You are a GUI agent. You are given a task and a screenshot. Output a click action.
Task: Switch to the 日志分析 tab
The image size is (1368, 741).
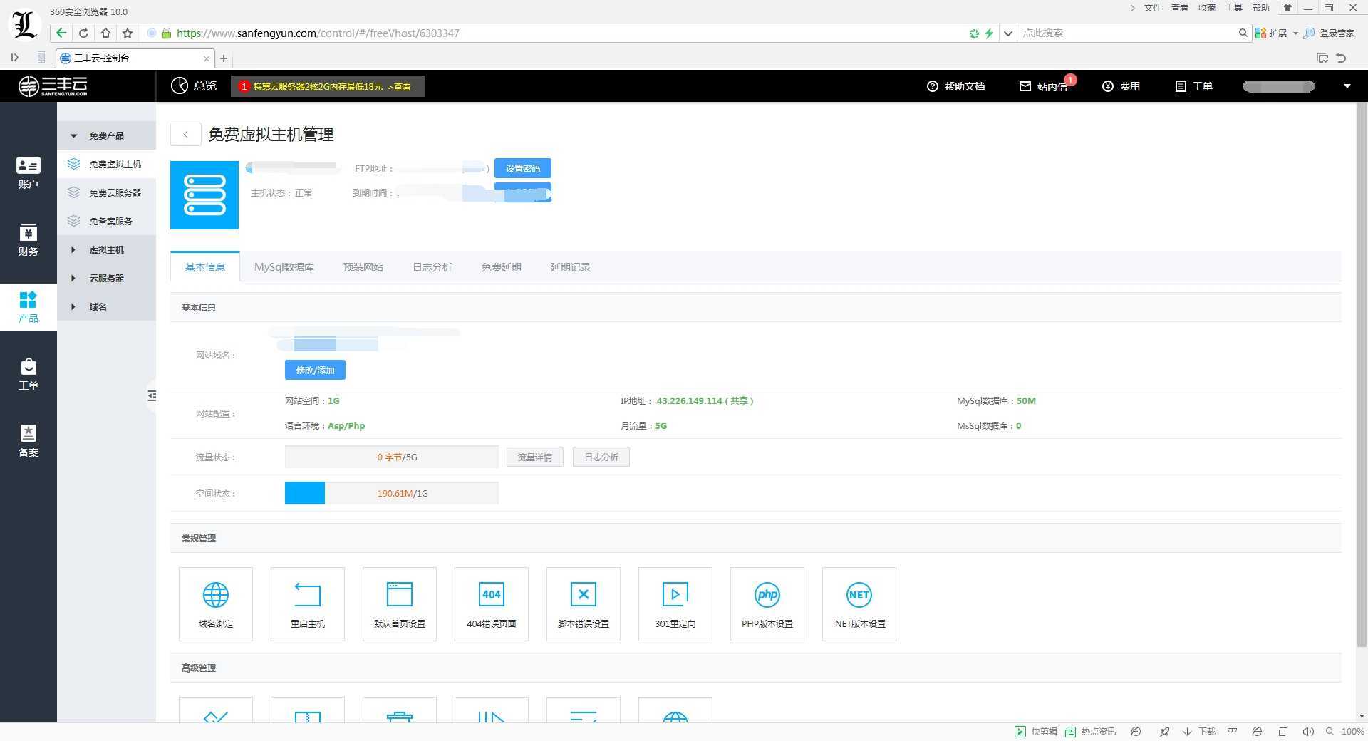(432, 267)
